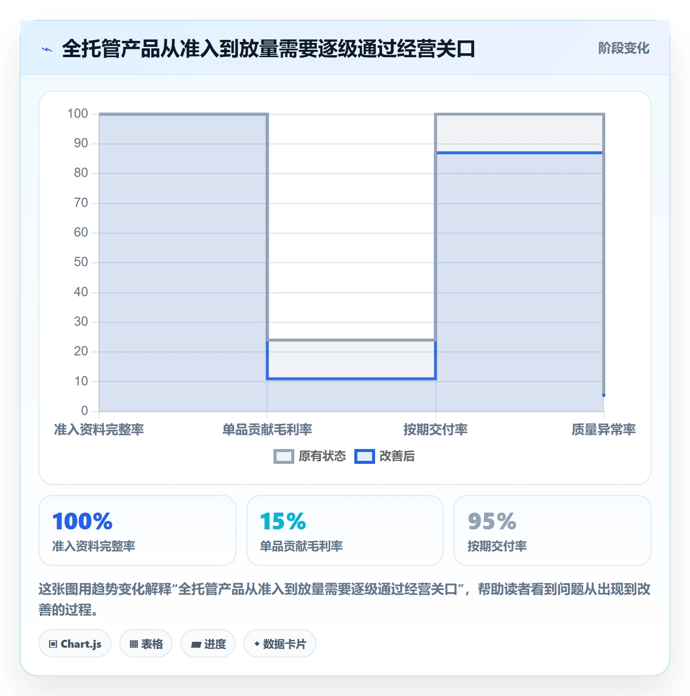
Task: Open the 95% 按期交付率 card
Action: (552, 530)
